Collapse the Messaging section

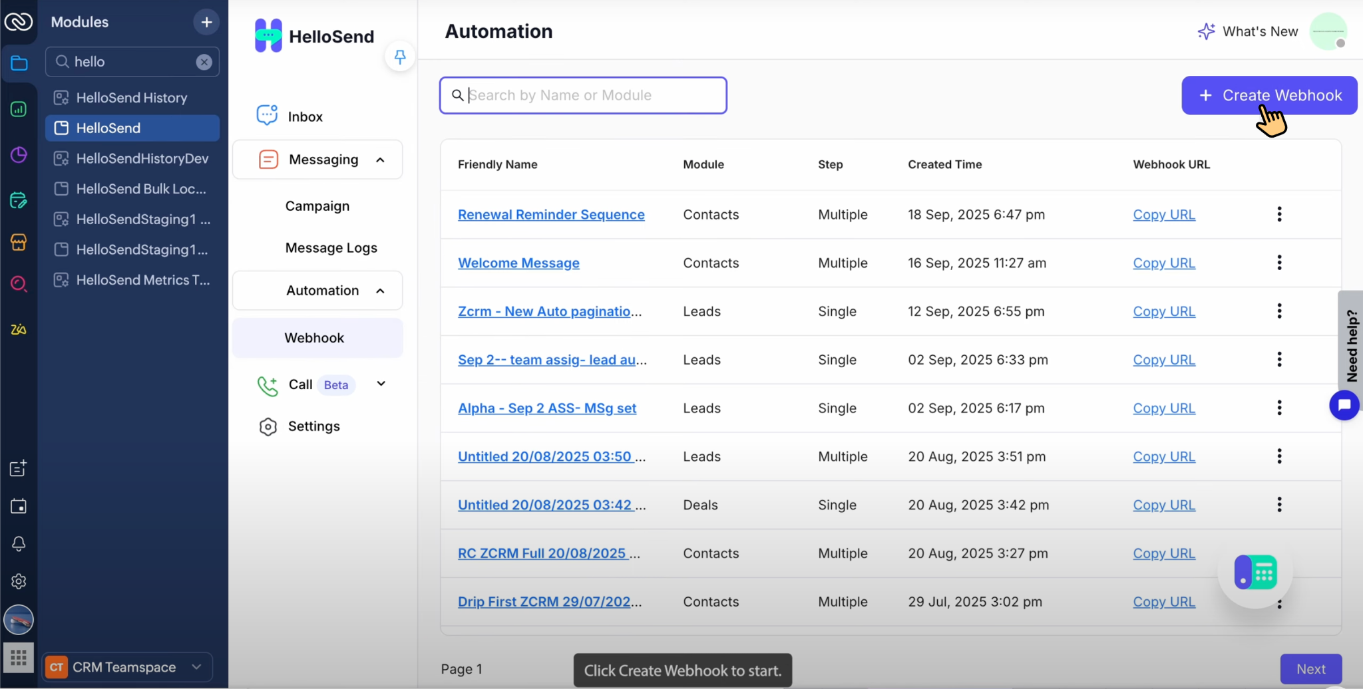[x=380, y=160]
